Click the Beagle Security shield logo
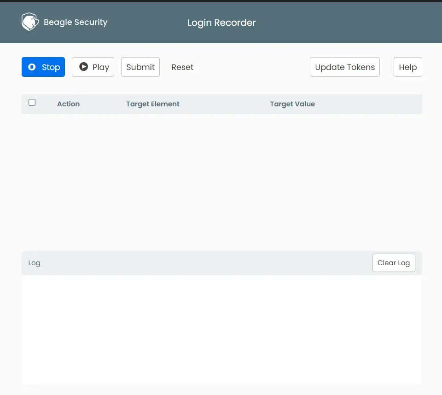Screen dimensions: 442x395 (30, 22)
